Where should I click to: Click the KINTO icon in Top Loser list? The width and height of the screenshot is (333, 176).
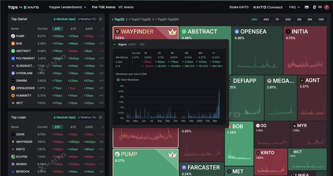13,149
